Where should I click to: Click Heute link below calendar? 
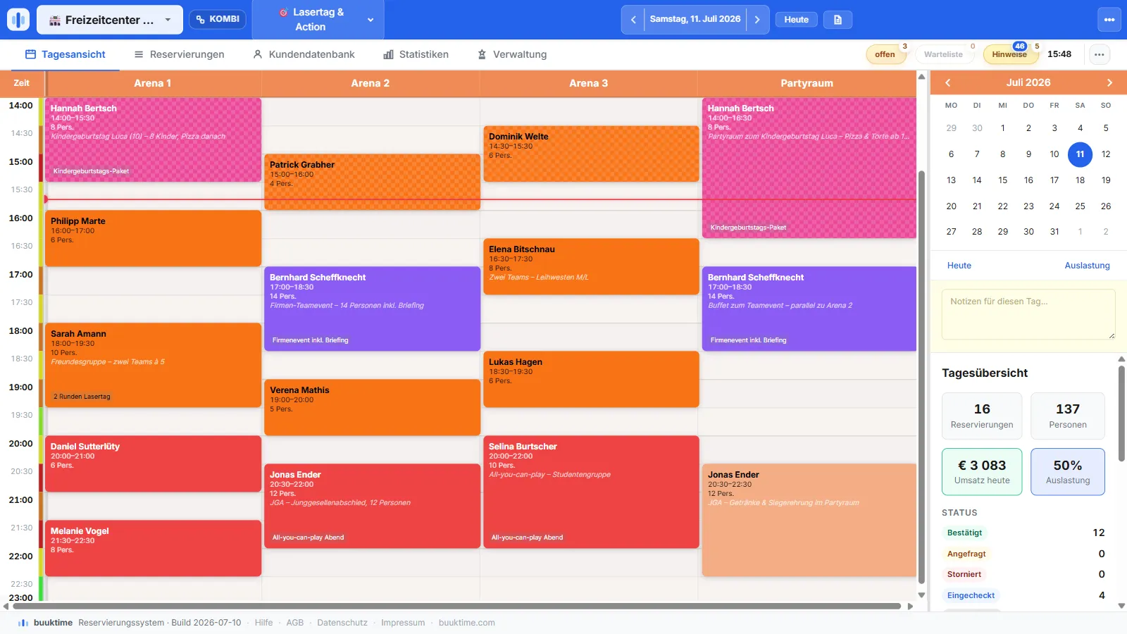(x=959, y=266)
